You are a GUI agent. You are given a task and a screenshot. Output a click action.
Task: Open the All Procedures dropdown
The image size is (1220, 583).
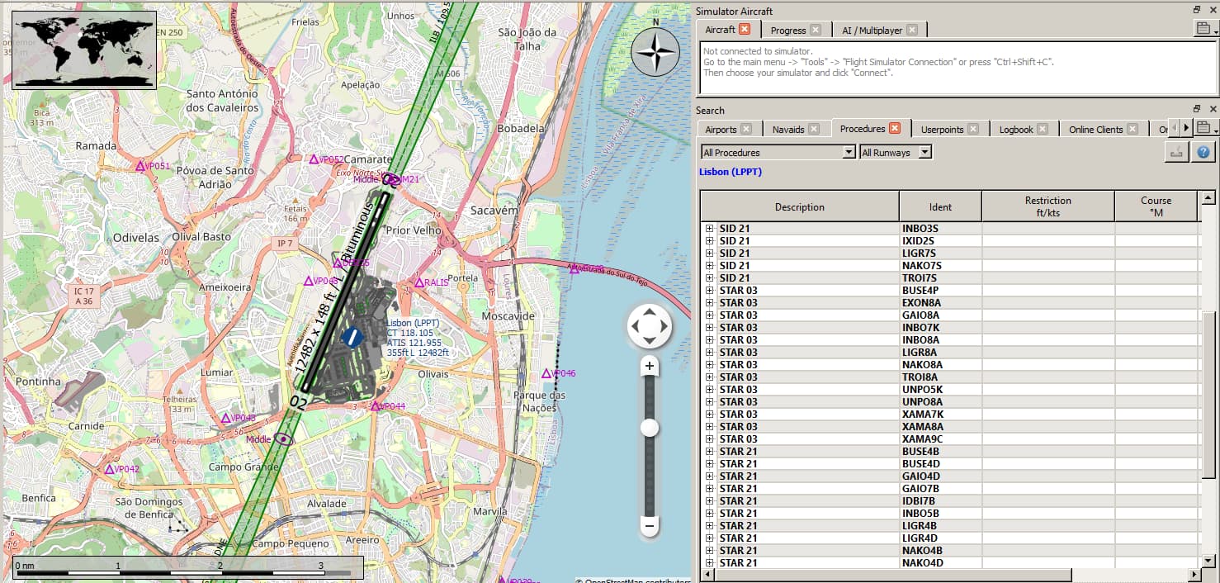click(x=850, y=151)
